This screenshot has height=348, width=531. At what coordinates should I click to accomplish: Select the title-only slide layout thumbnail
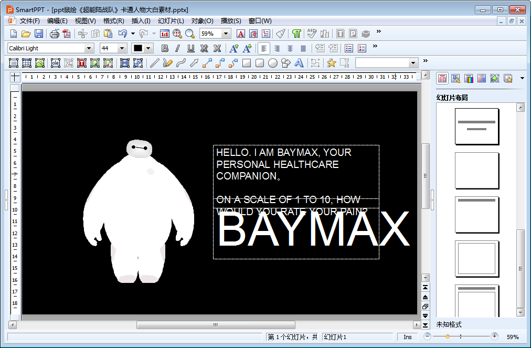point(476,214)
